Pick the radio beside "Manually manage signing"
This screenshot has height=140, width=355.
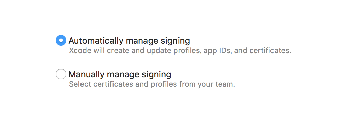pos(61,74)
